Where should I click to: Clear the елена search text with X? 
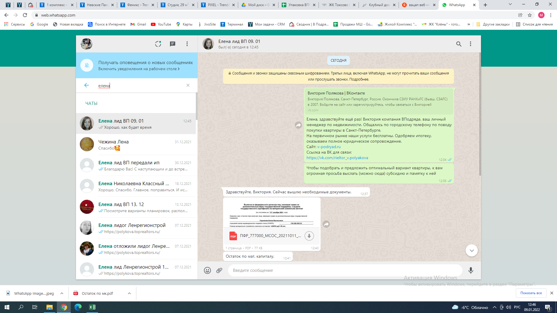188,85
